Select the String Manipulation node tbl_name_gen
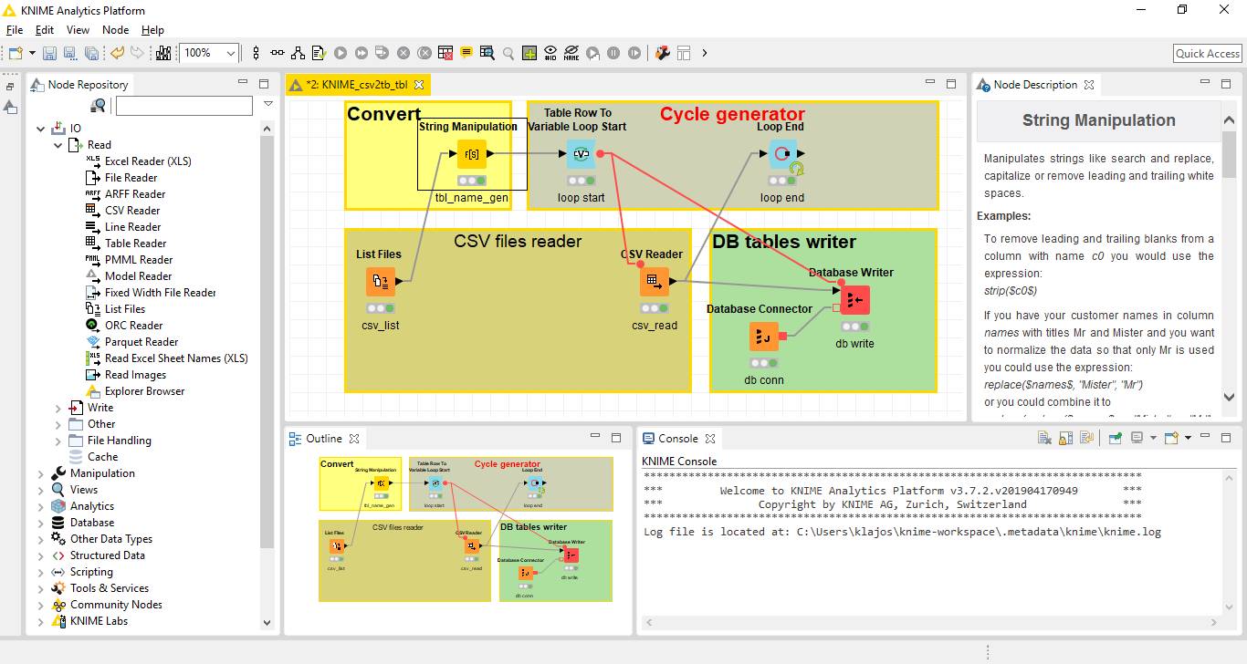Screen dimensions: 1247x664 pos(470,154)
